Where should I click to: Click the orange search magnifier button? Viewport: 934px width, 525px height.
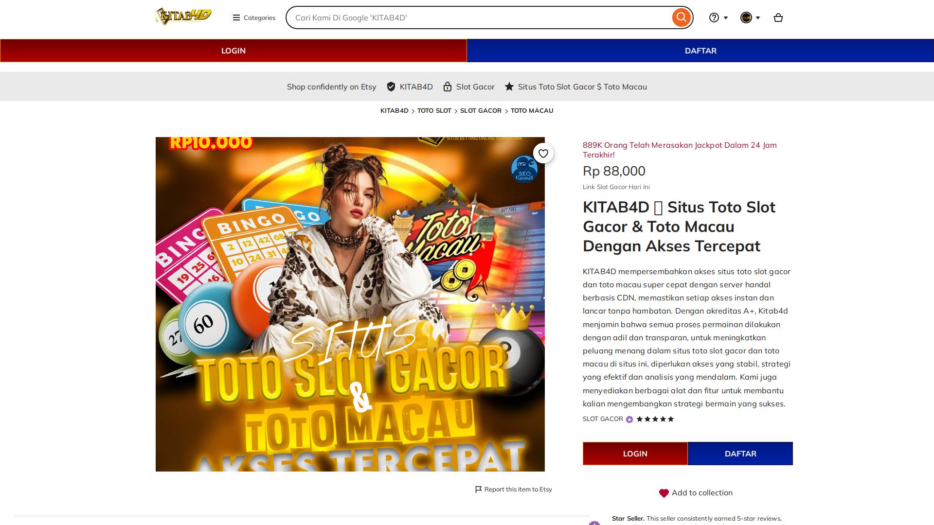(681, 17)
